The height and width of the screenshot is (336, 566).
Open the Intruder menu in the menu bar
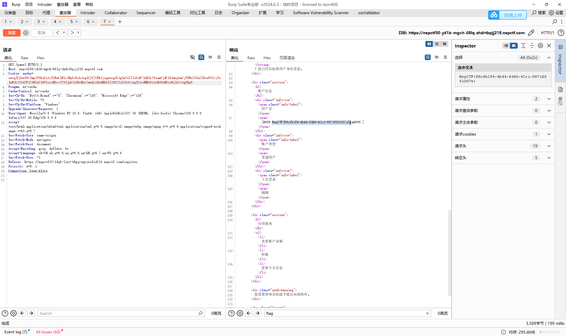click(x=45, y=4)
